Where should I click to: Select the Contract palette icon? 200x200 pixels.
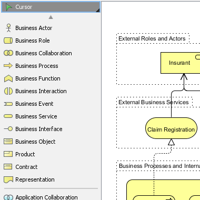[x=8, y=167]
